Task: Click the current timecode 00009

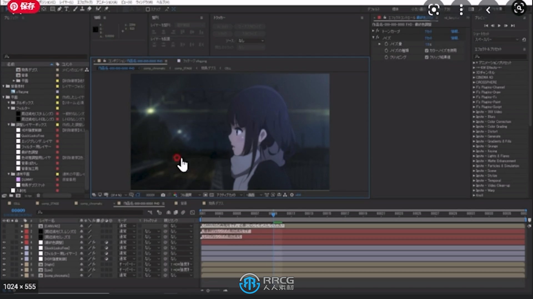Action: (18, 210)
